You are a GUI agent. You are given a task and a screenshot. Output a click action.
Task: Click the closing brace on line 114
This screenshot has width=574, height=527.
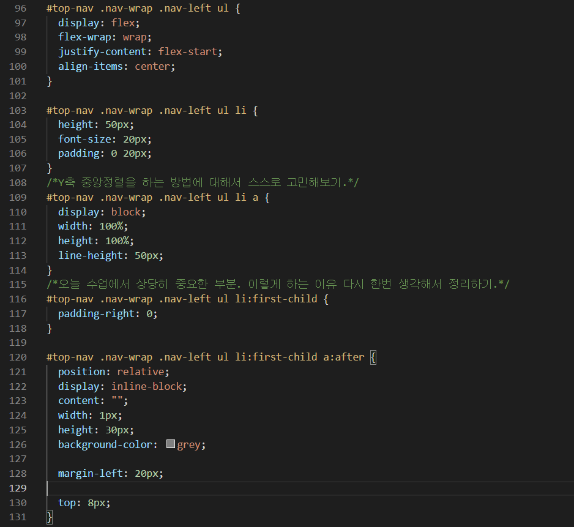[50, 271]
